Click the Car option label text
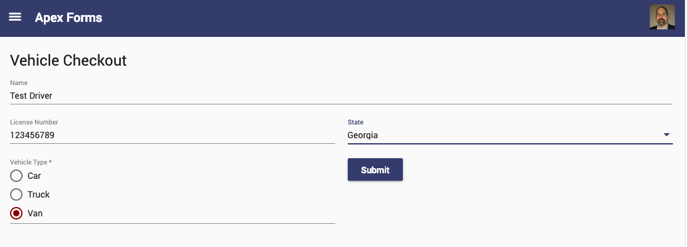Screen dimensions: 688x247 pos(34,176)
